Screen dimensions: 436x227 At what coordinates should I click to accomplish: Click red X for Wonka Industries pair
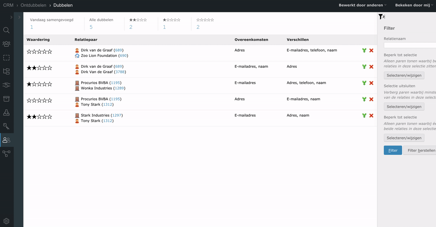click(371, 83)
